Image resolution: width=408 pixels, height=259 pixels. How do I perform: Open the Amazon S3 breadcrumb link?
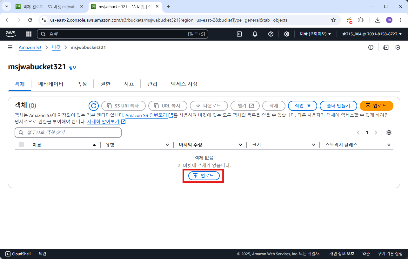click(30, 47)
